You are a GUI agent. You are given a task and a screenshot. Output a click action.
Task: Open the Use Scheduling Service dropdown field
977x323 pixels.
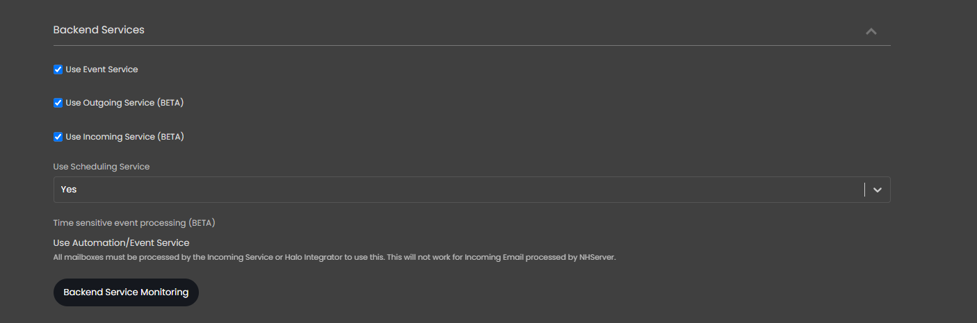click(x=471, y=190)
